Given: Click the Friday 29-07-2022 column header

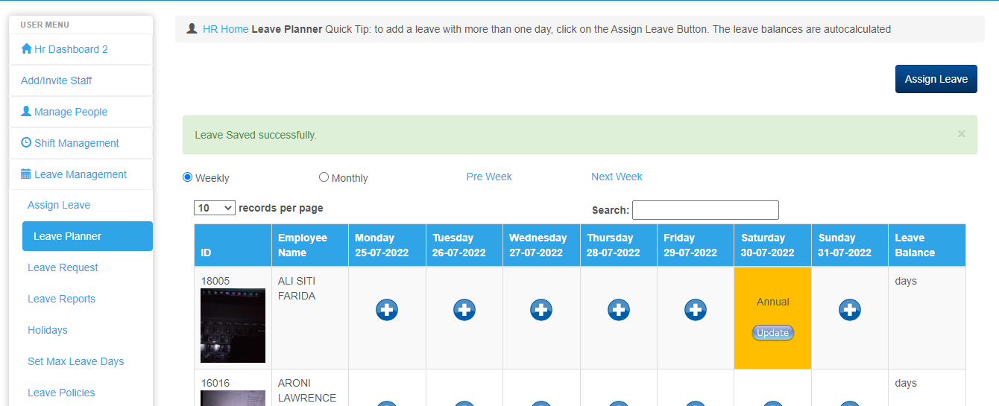Looking at the screenshot, I should [x=696, y=245].
